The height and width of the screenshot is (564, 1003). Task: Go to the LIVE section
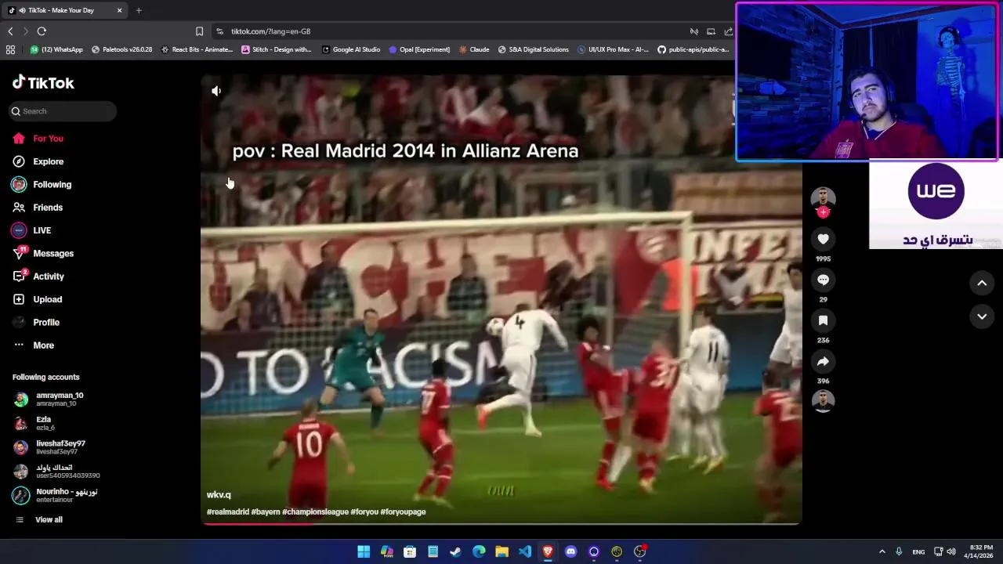coord(42,230)
